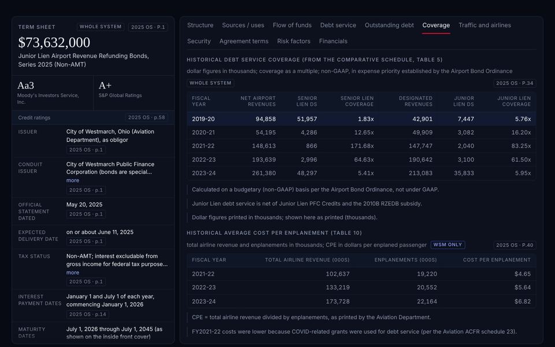Open the Traffic and airlines tab

(x=484, y=25)
